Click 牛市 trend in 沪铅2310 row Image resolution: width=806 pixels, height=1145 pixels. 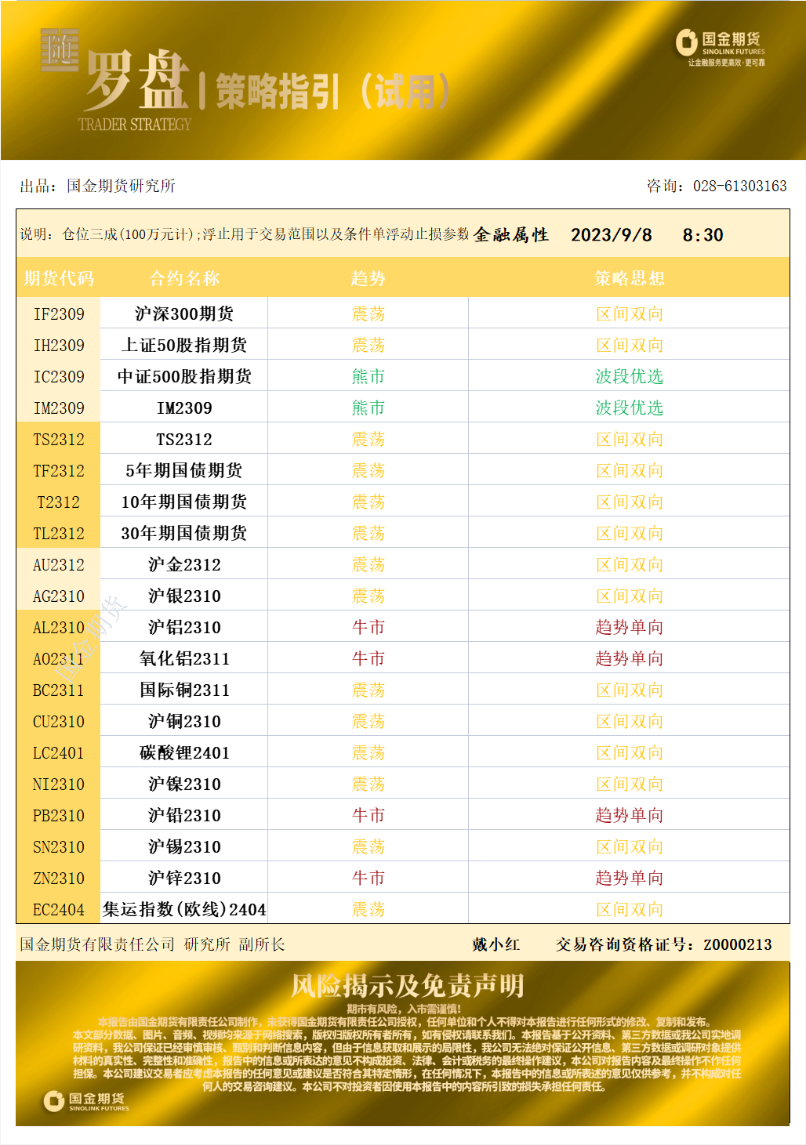pyautogui.click(x=368, y=815)
